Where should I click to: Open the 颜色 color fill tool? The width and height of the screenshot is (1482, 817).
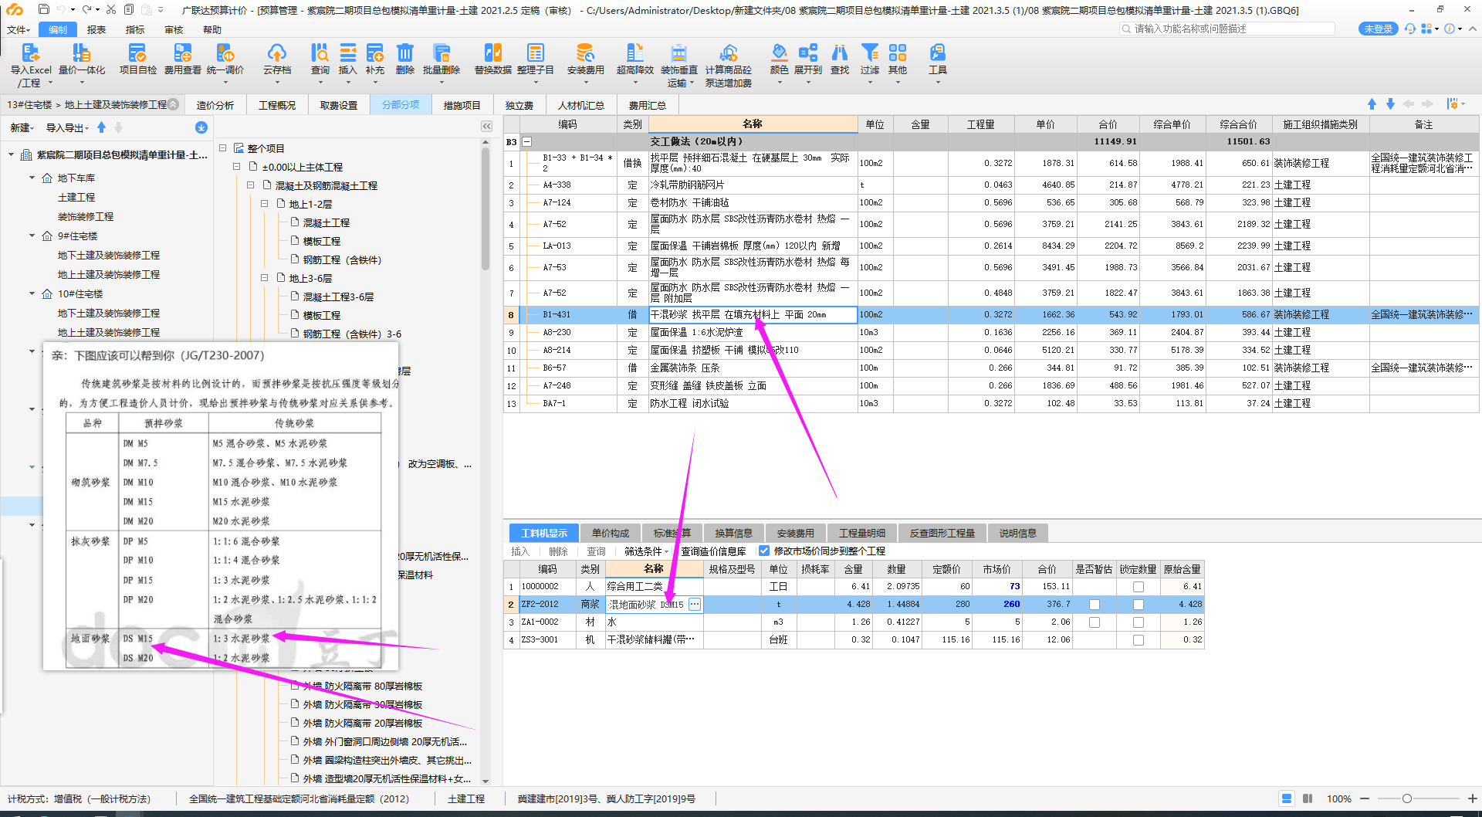click(780, 53)
